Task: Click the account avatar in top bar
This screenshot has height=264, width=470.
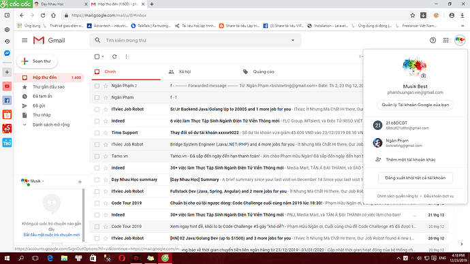Action: 460,40
